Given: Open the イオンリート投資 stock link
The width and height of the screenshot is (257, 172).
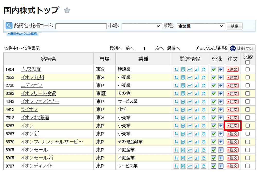Looking at the screenshot, I should tap(39, 93).
